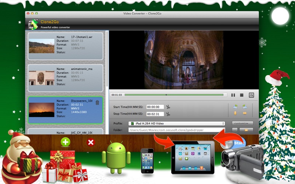
Task: Expand the iPad H.264 HD Video profile dropdown
Action: tap(177, 123)
